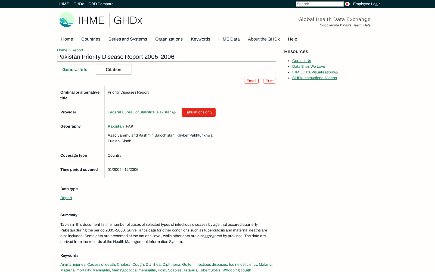
Task: Click the text 'Priority Diseases Report'
Action: pyautogui.click(x=128, y=92)
